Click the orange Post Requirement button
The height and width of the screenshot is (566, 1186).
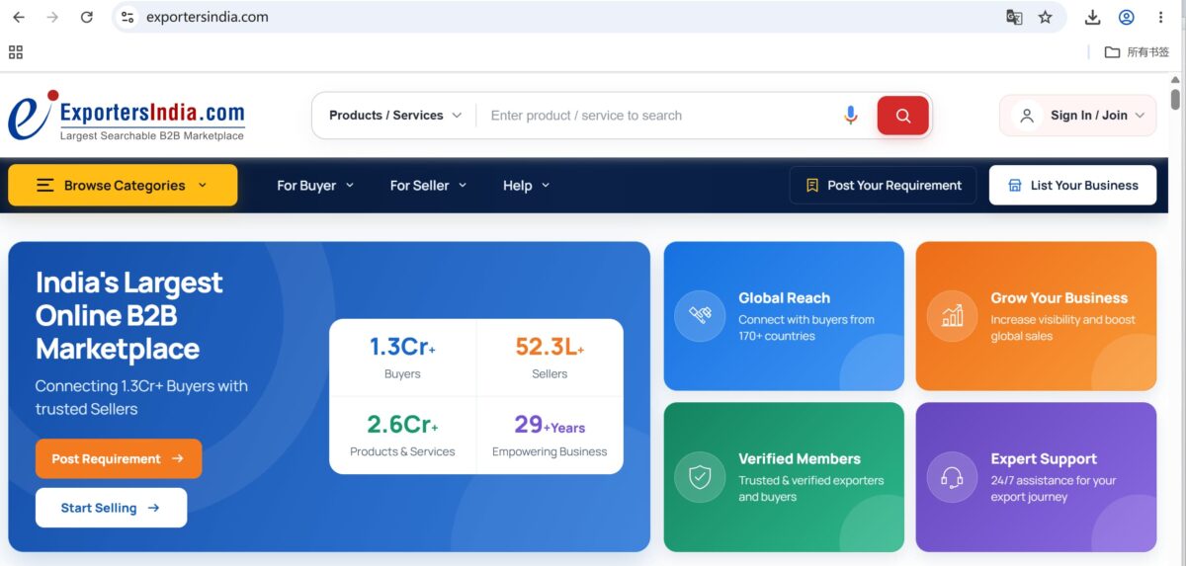(x=119, y=458)
